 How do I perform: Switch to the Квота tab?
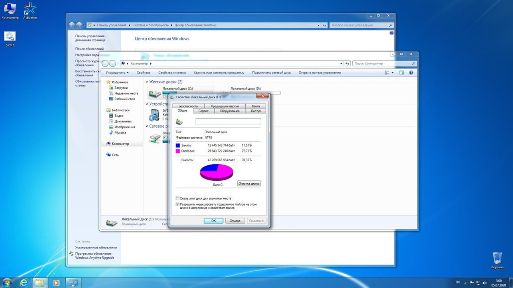(256, 106)
